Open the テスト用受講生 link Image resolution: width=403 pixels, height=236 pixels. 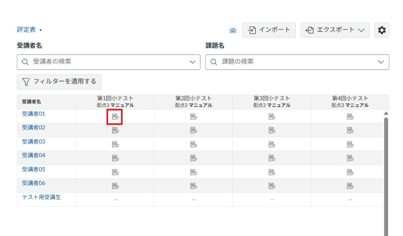41,197
